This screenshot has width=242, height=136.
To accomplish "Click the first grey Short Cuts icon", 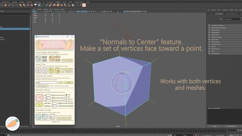I will click(x=39, y=70).
